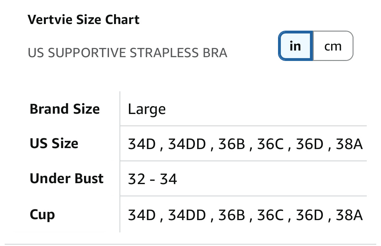Switch measurement units to inches
Screen dimensions: 381x246
click(x=295, y=46)
